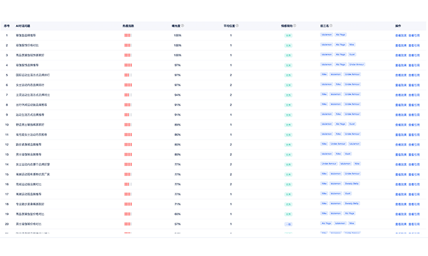Click the 一般 sentiment badge in row 20
This screenshot has width=428, height=256.
288,224
